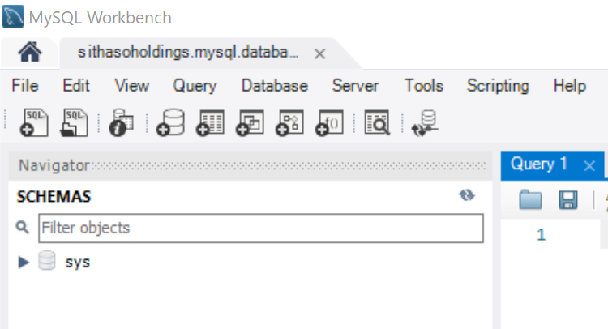Open the Database menu
This screenshot has height=329, width=608.
[274, 86]
